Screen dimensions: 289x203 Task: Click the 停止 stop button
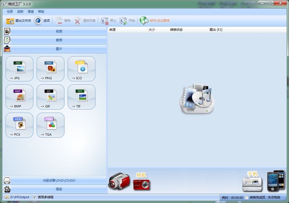pos(108,21)
